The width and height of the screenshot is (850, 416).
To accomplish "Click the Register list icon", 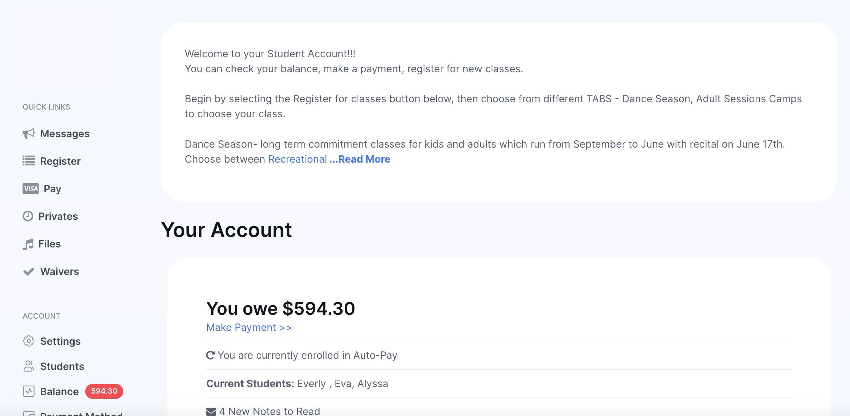I will 29,161.
